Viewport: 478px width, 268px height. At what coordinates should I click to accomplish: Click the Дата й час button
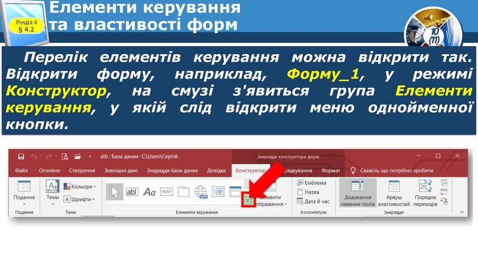pos(313,201)
